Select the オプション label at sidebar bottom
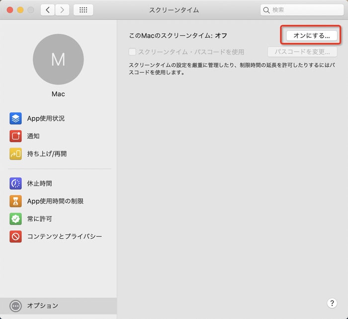 [x=43, y=306]
